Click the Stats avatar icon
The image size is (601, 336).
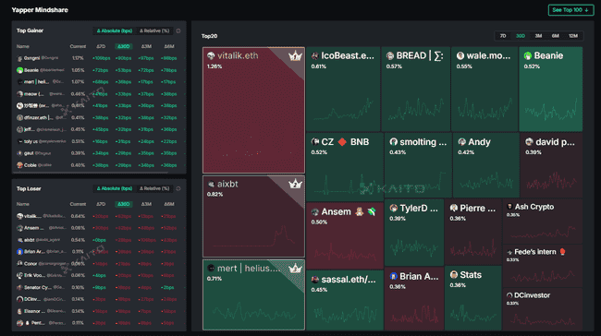coord(454,275)
